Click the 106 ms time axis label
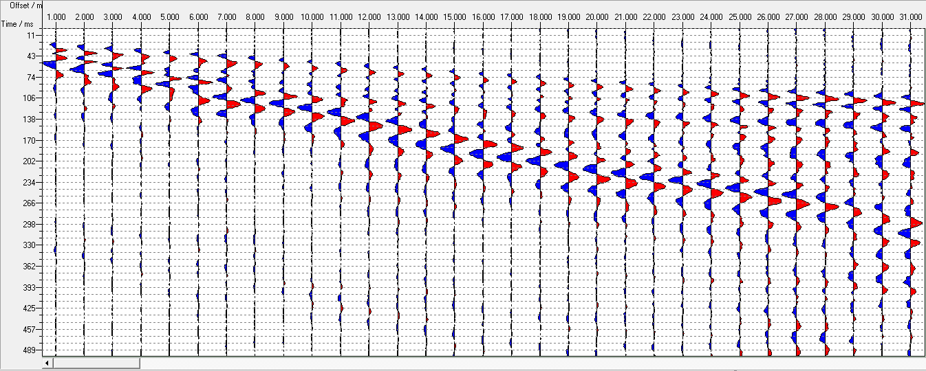 [30, 98]
